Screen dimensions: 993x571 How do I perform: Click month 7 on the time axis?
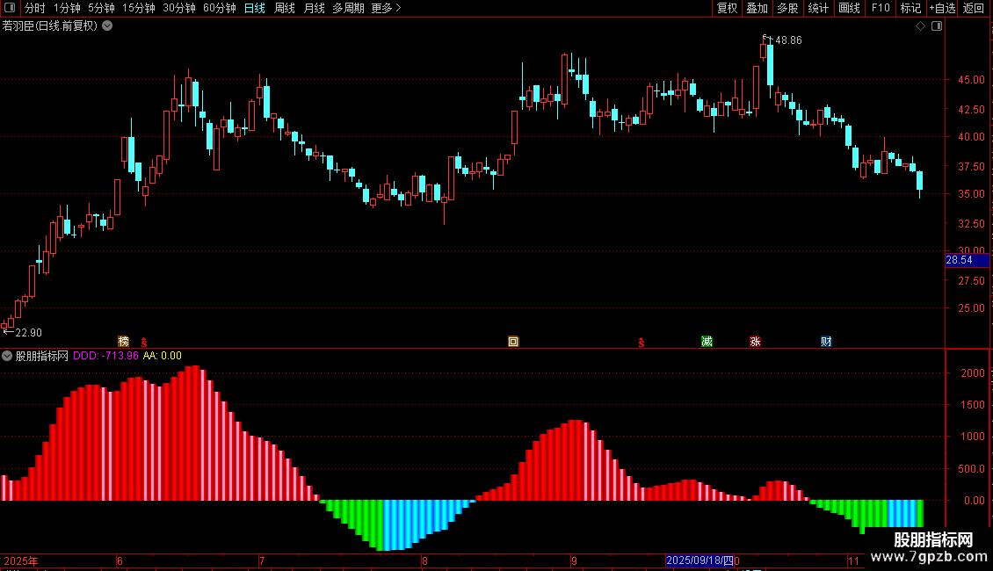point(262,561)
